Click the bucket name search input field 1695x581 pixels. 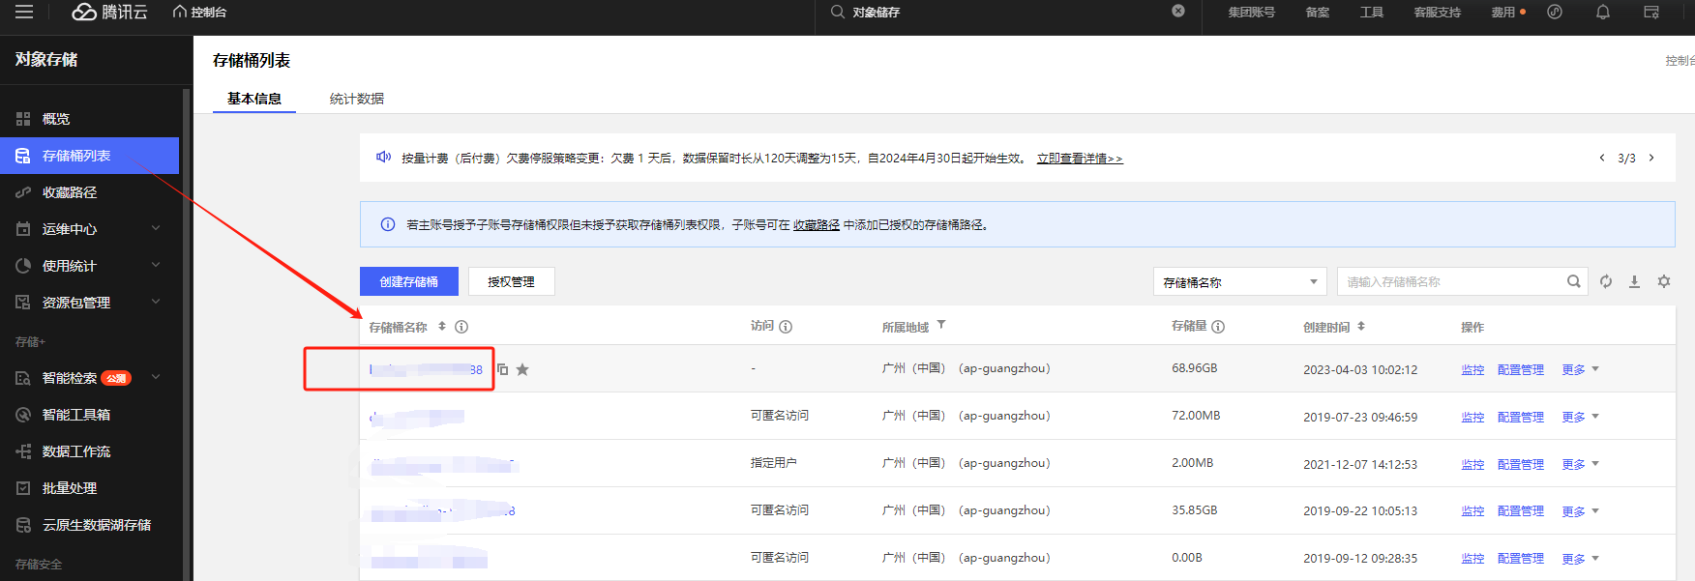click(1451, 282)
